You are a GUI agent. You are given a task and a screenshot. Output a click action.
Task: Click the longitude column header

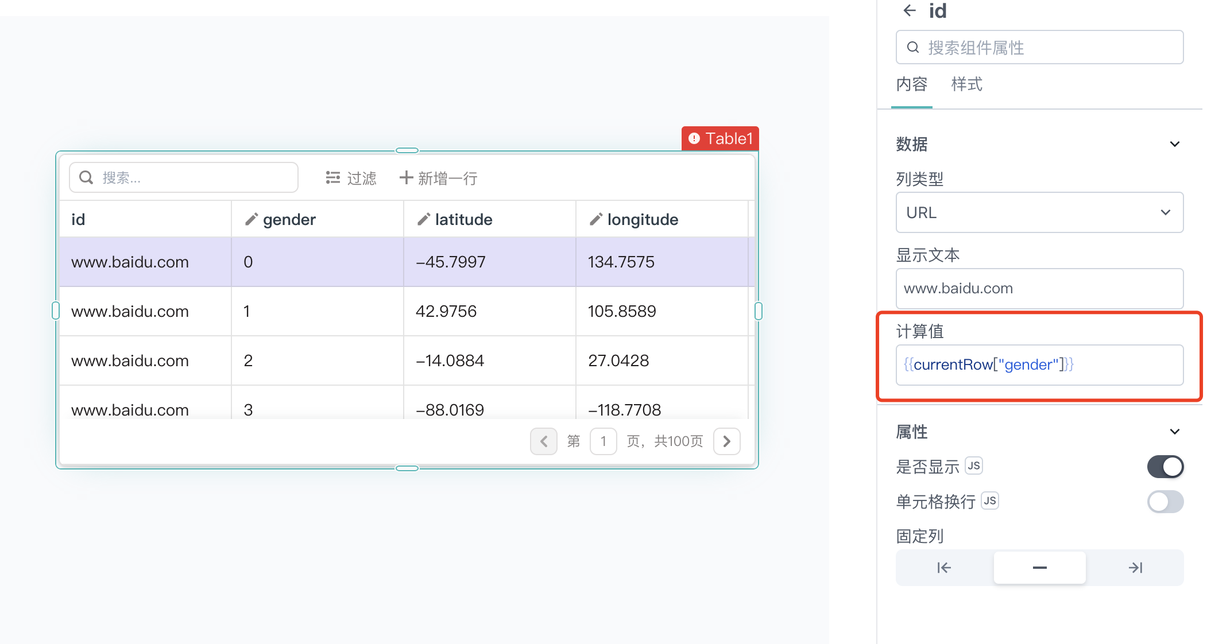point(662,219)
